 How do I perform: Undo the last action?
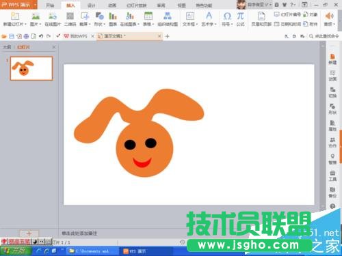[41, 36]
